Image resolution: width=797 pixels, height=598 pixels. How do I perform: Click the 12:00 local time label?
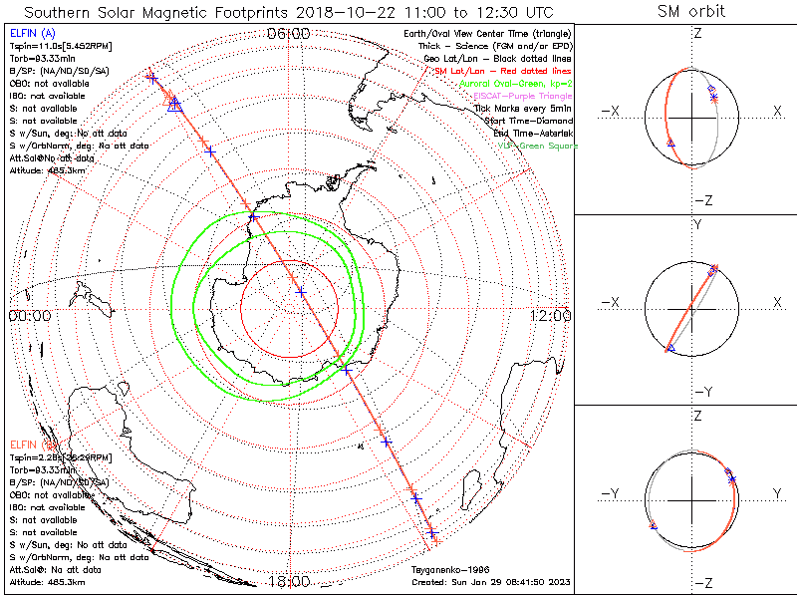point(549,316)
